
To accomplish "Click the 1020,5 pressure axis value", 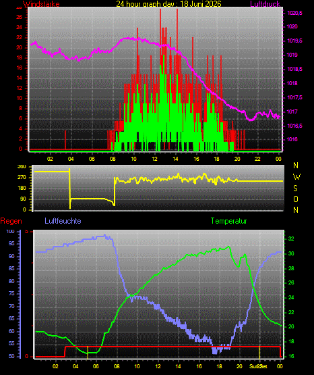I will [294, 13].
